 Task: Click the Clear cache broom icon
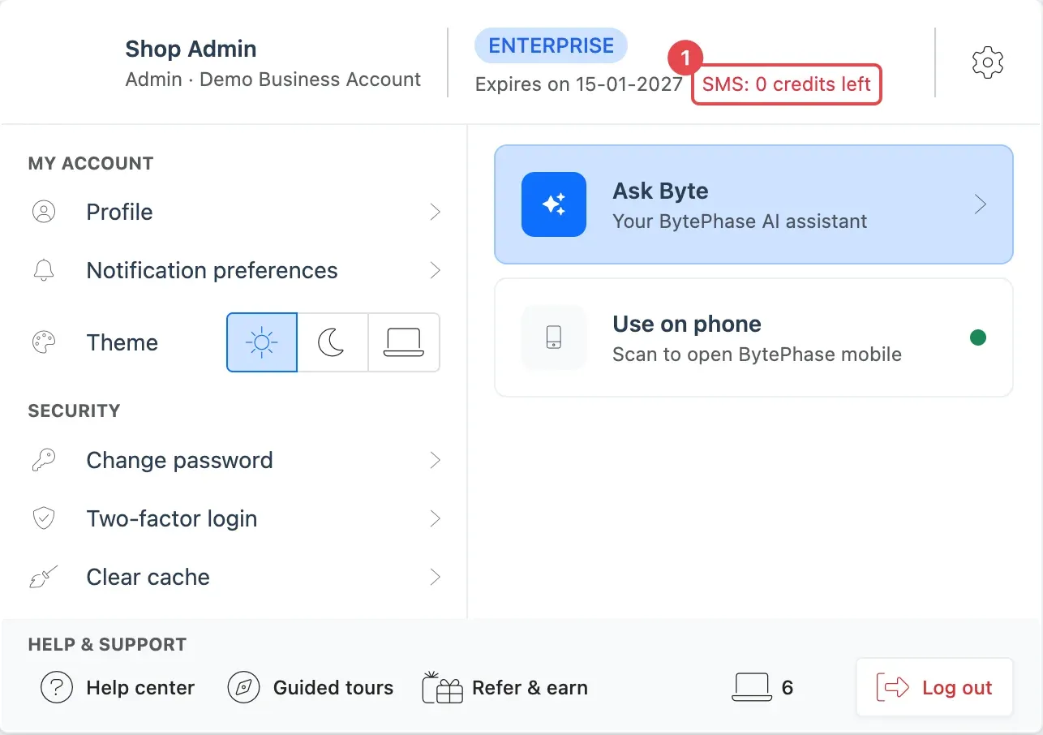(44, 577)
